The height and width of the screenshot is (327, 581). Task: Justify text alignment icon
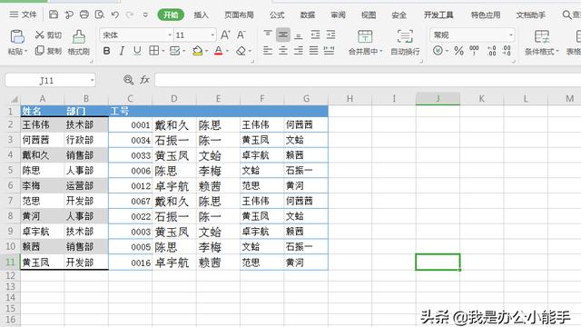pyautogui.click(x=314, y=51)
